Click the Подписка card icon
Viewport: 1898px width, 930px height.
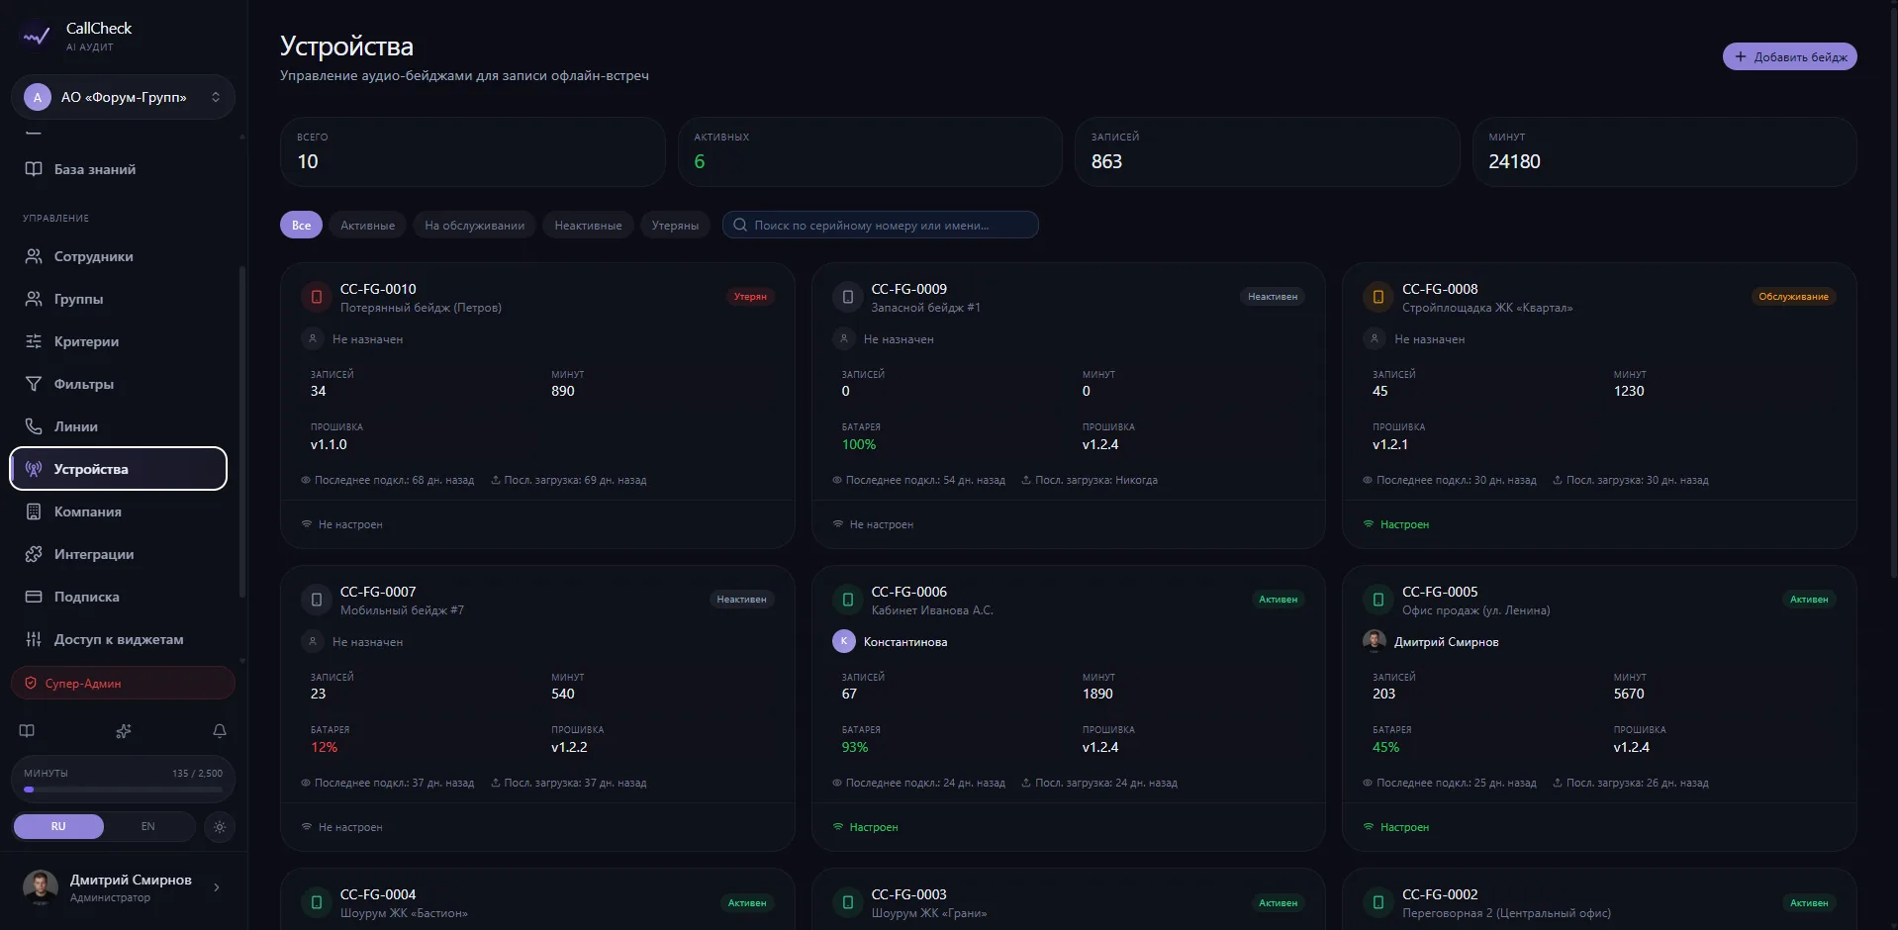34,597
